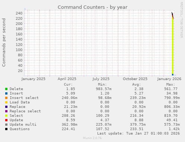Click the 'Commands per second' axis label
Viewport: 185px width, 142px height.
coord(4,42)
